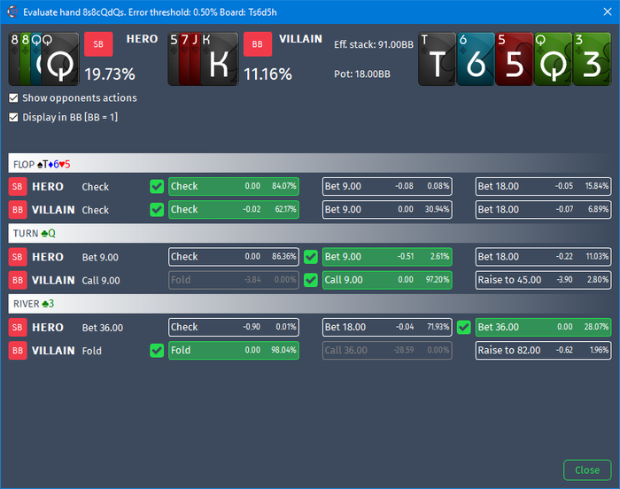Select flop villain Bet 18.00 6.89% option

(543, 210)
